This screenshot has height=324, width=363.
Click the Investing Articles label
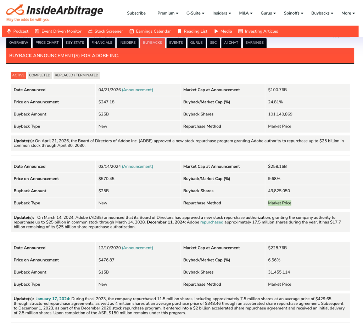click(x=261, y=31)
